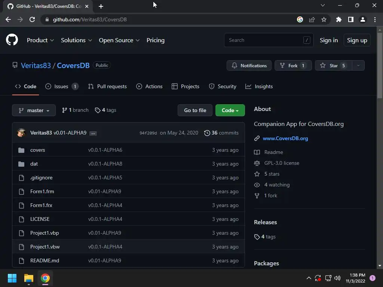The width and height of the screenshot is (383, 287).
Task: View 5 stars in About section
Action: point(267,174)
